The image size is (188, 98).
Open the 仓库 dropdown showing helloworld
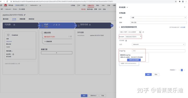(x=158, y=44)
